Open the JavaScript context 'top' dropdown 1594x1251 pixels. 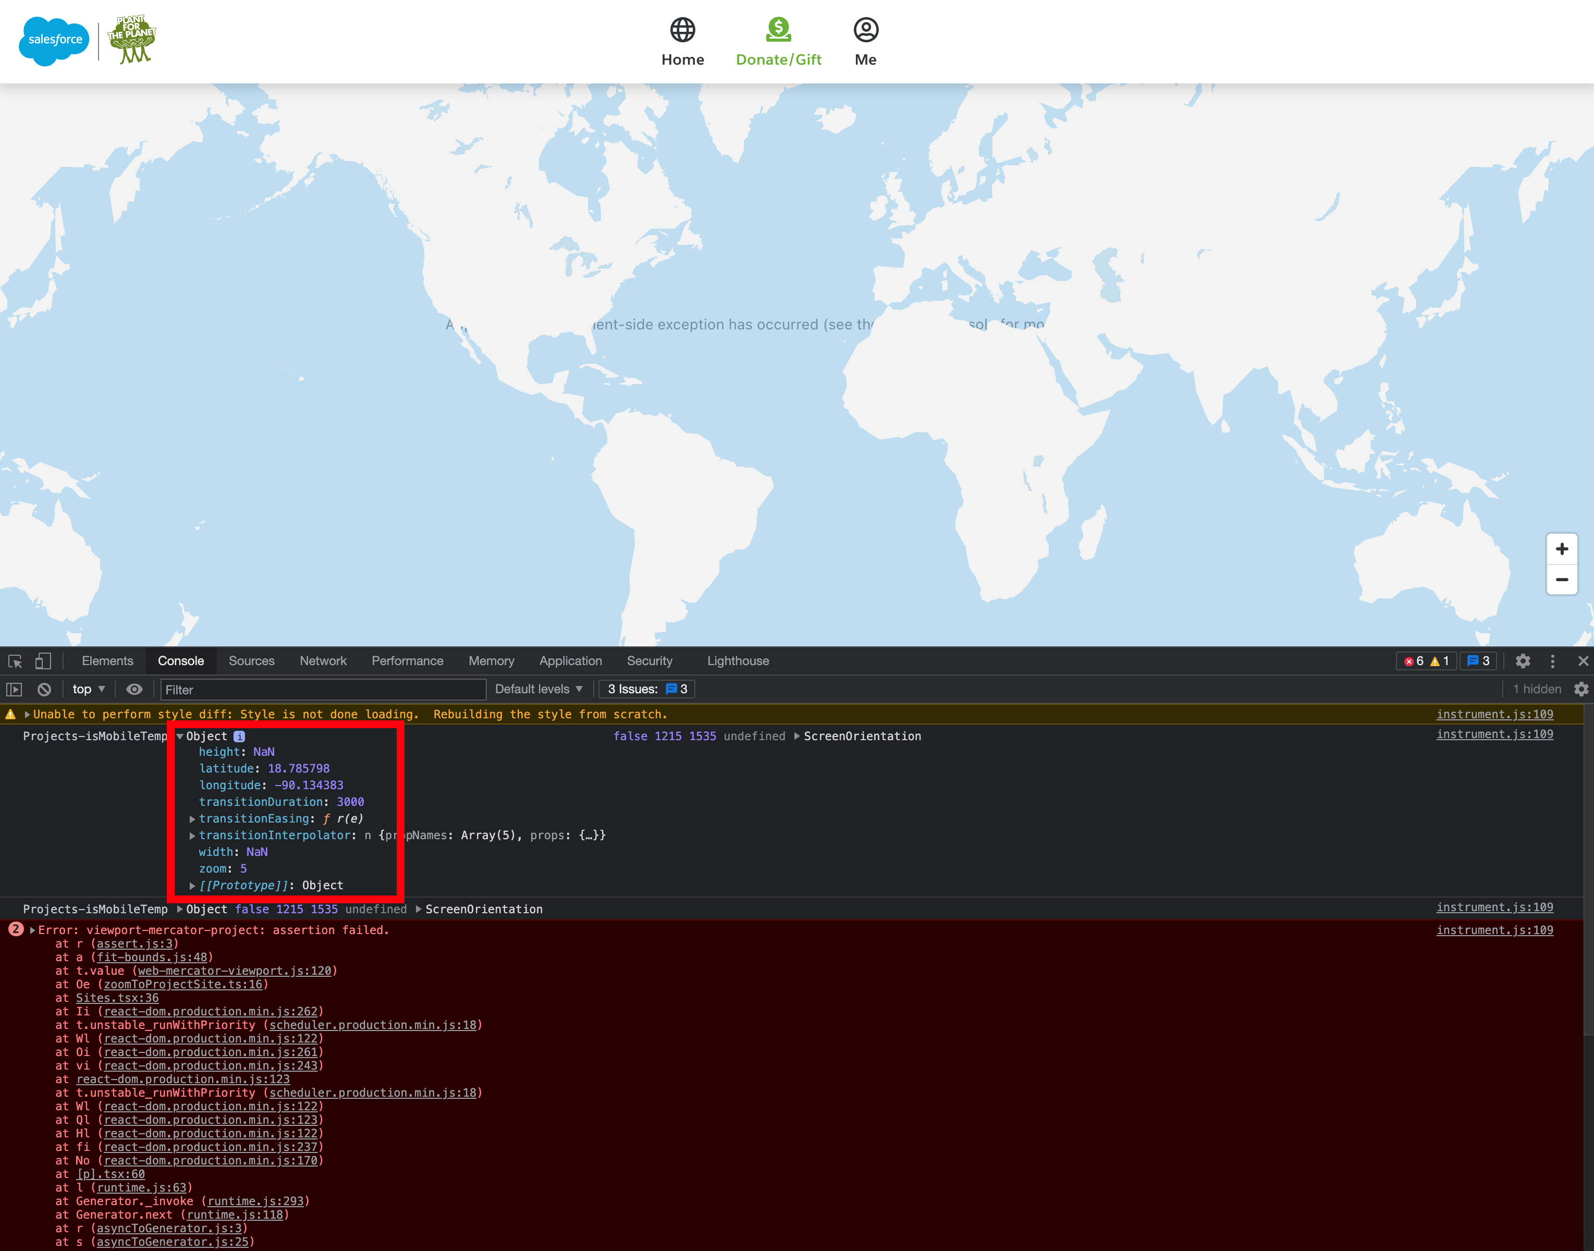(87, 689)
